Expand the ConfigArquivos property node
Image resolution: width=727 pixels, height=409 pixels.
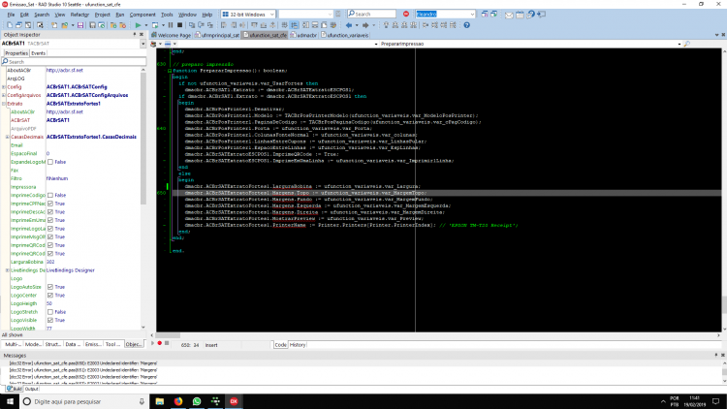(x=4, y=96)
